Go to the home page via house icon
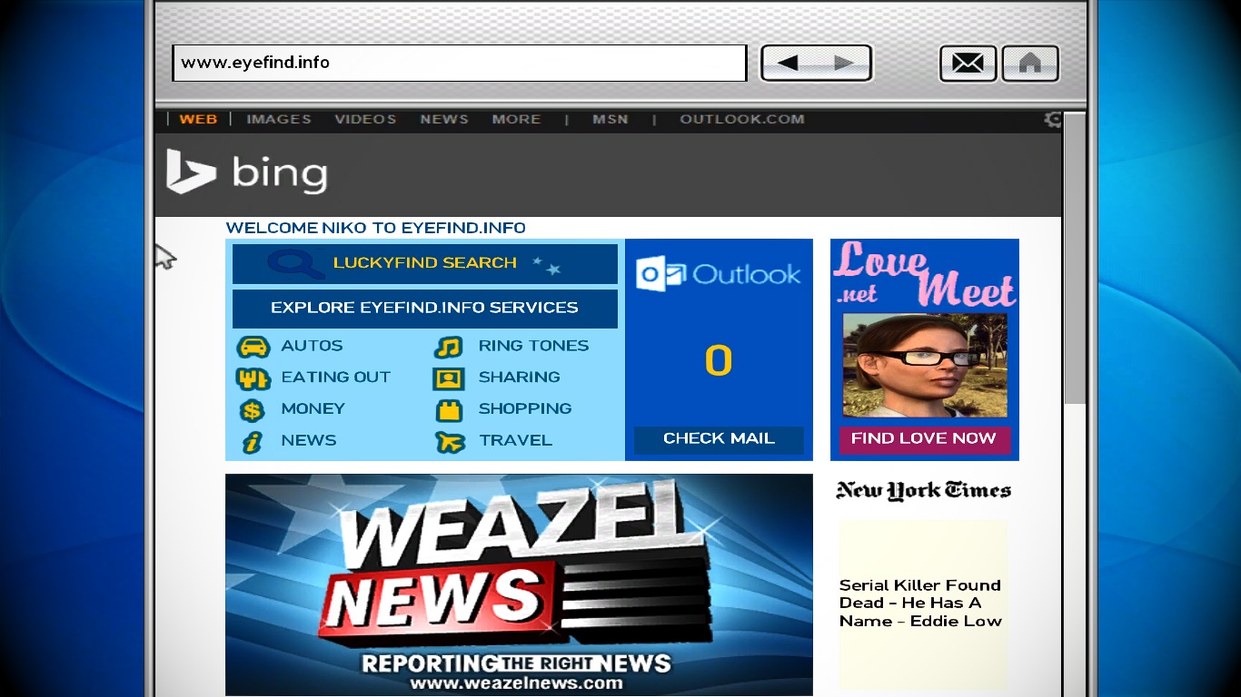1241x697 pixels. tap(1030, 64)
